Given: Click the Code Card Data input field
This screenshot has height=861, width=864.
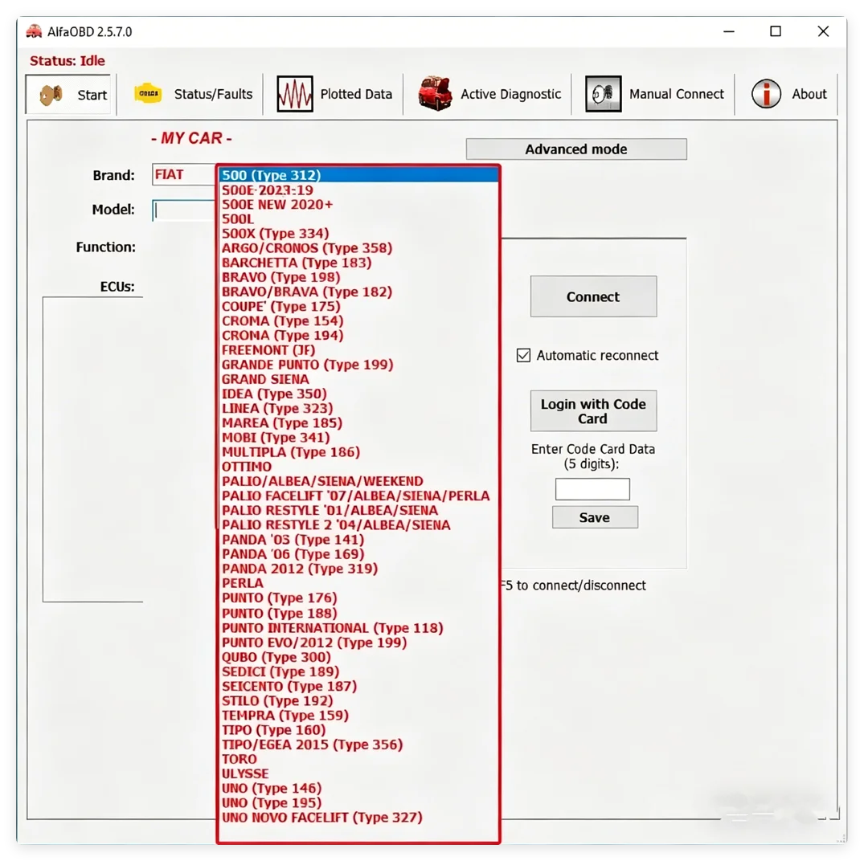Looking at the screenshot, I should click(592, 489).
